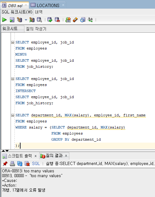Close the 질의 결과 tab

coord(66,156)
